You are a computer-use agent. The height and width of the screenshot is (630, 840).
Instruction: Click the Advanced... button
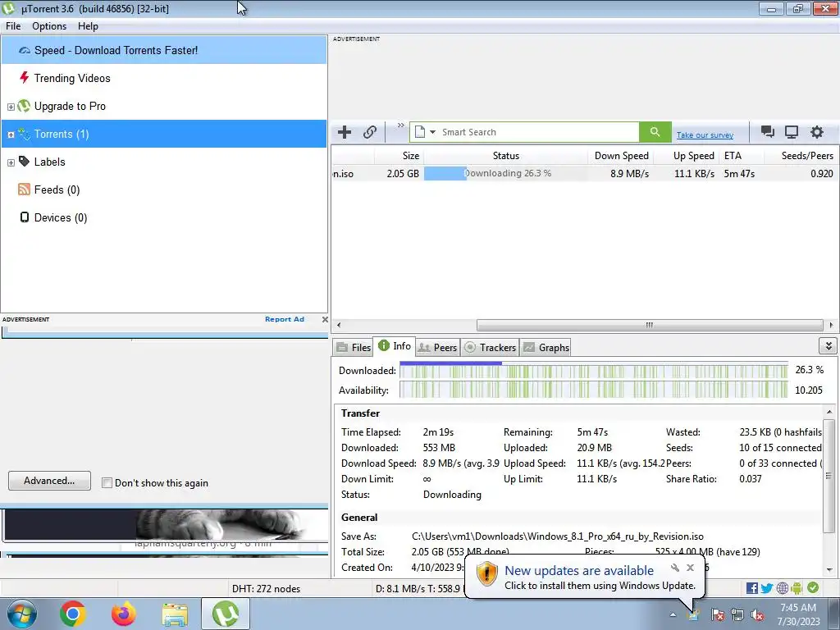[49, 481]
